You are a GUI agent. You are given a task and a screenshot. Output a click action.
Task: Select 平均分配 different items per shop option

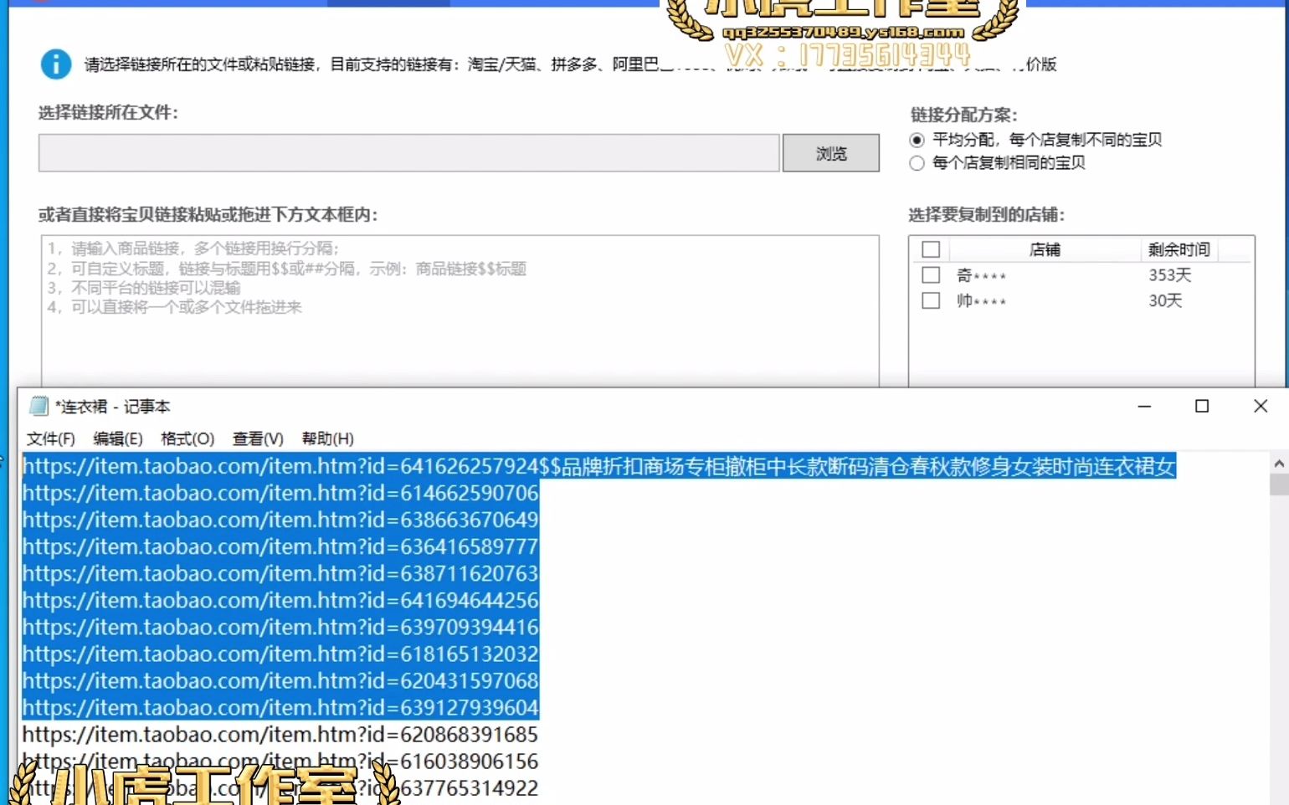(x=917, y=140)
